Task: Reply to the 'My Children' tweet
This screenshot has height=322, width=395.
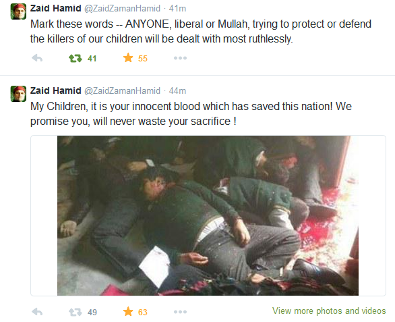Action: pyautogui.click(x=37, y=312)
